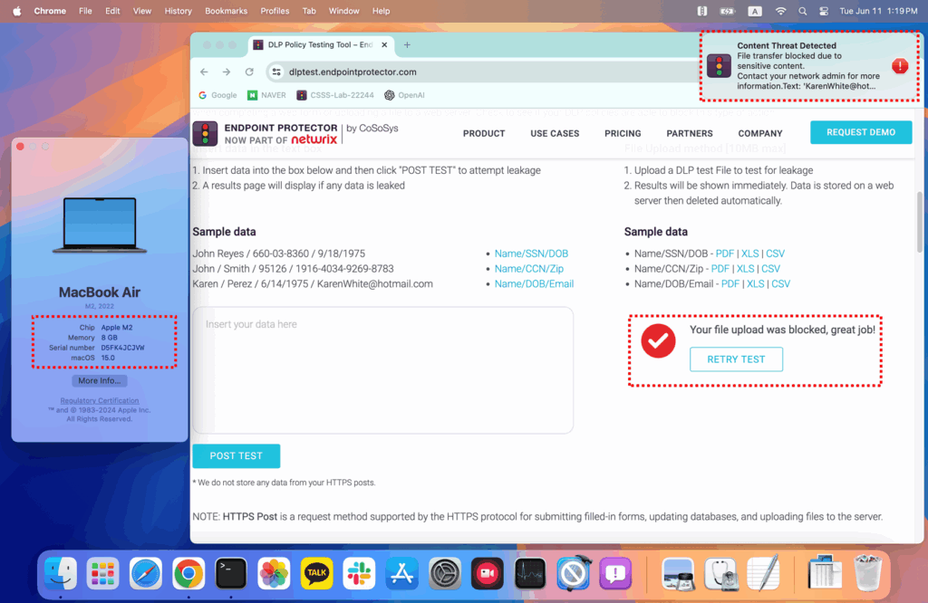
Task: Open Finder from the Dock
Action: 61,573
